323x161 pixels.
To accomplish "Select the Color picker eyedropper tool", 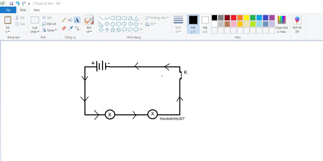I will click(70, 28).
